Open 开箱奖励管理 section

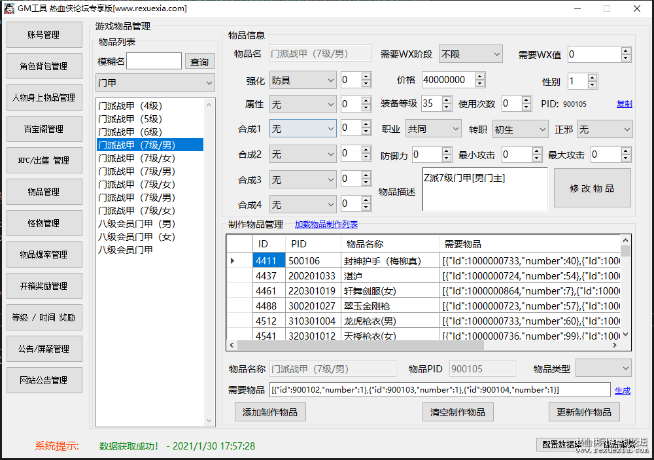point(44,286)
